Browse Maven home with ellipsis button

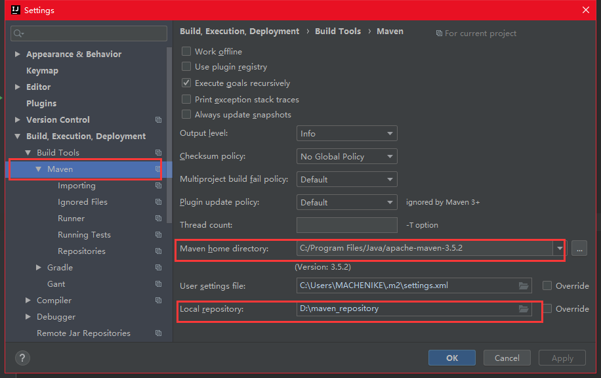click(579, 249)
